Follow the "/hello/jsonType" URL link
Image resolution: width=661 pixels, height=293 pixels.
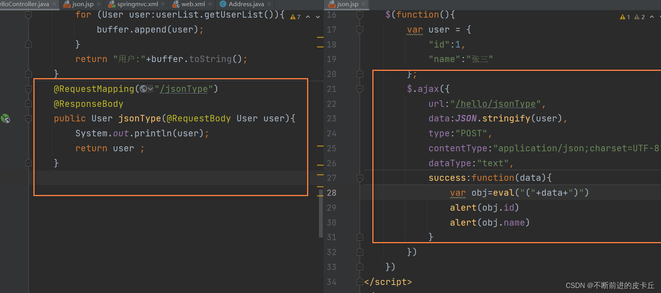(x=495, y=104)
